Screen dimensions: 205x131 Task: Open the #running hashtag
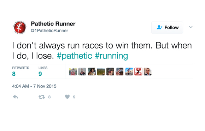pos(111,56)
